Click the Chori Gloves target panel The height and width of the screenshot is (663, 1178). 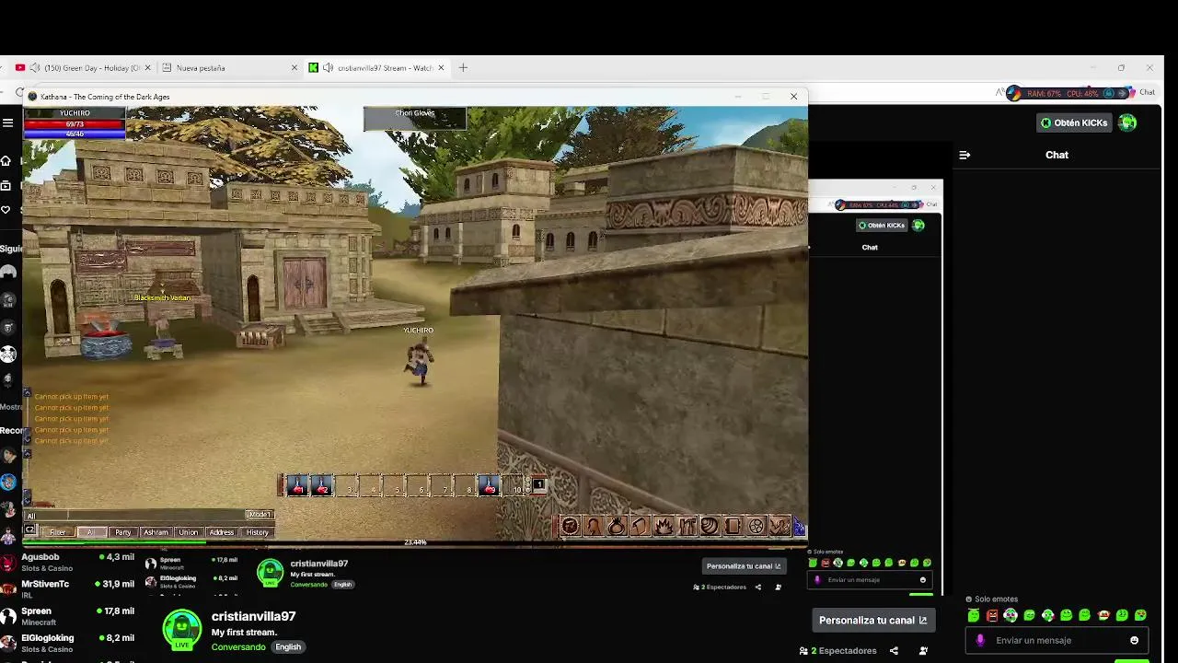point(414,118)
